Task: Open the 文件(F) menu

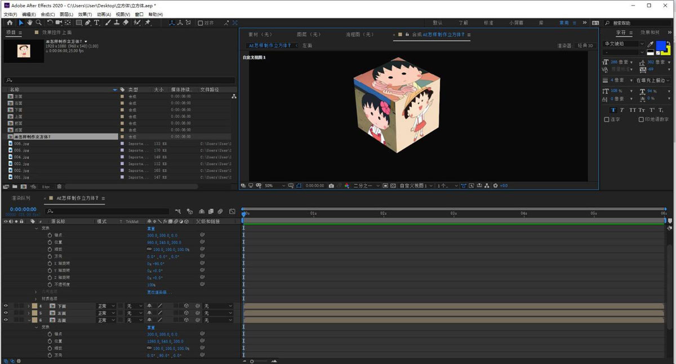Action: pyautogui.click(x=11, y=14)
